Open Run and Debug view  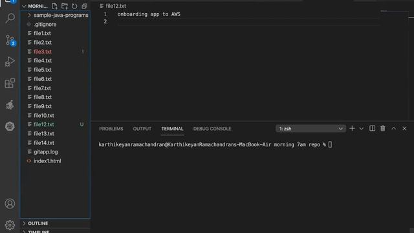click(x=10, y=61)
